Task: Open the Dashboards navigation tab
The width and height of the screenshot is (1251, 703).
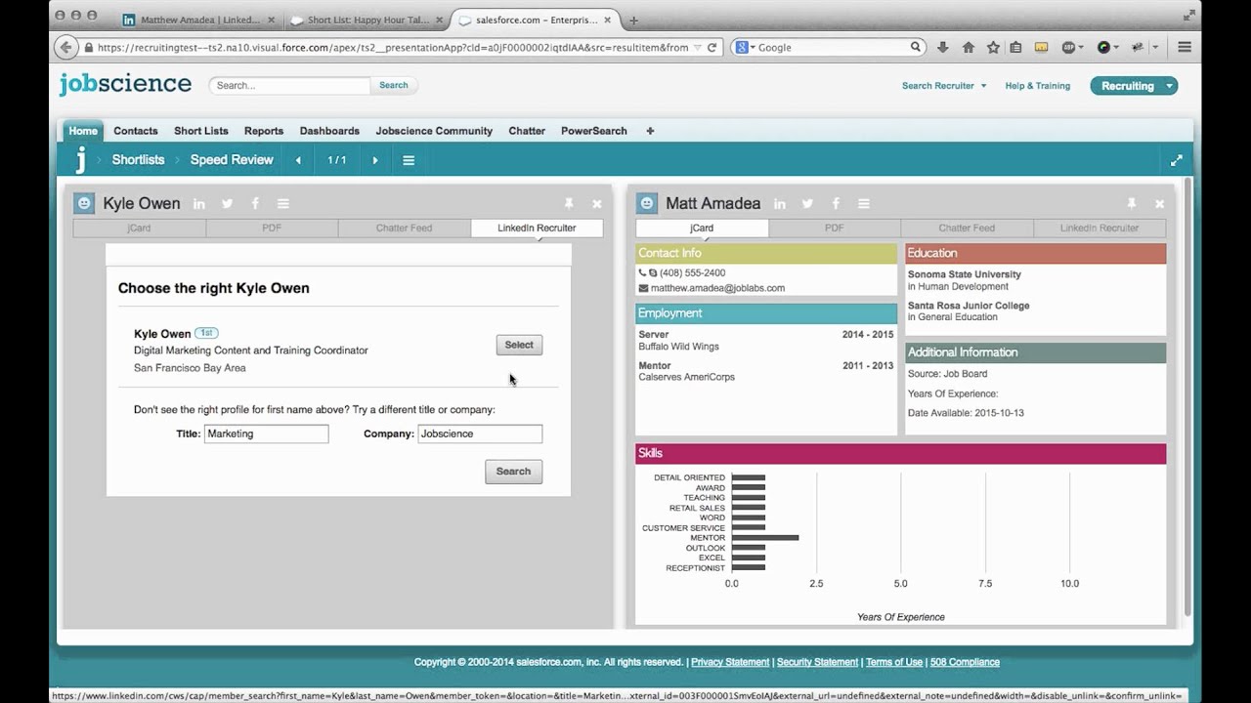Action: click(x=329, y=131)
